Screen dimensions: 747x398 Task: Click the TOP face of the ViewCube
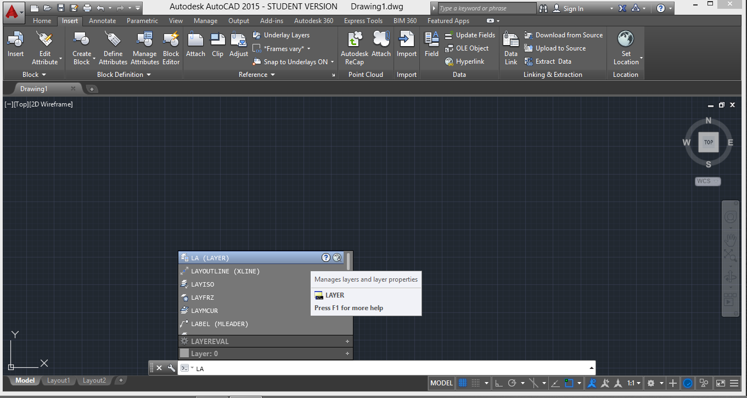coord(708,142)
